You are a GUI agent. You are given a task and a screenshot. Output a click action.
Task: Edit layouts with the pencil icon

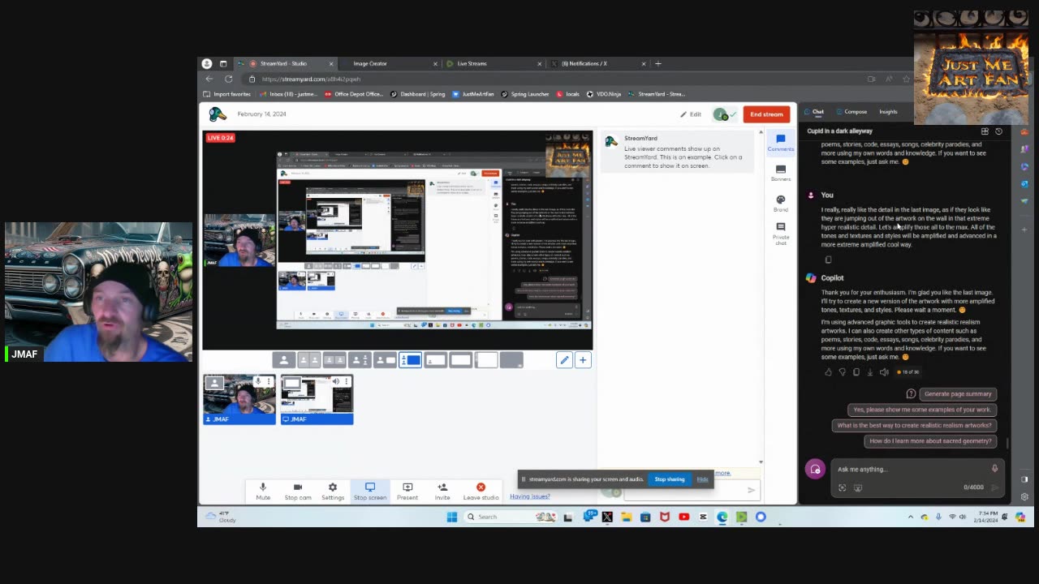(x=564, y=360)
